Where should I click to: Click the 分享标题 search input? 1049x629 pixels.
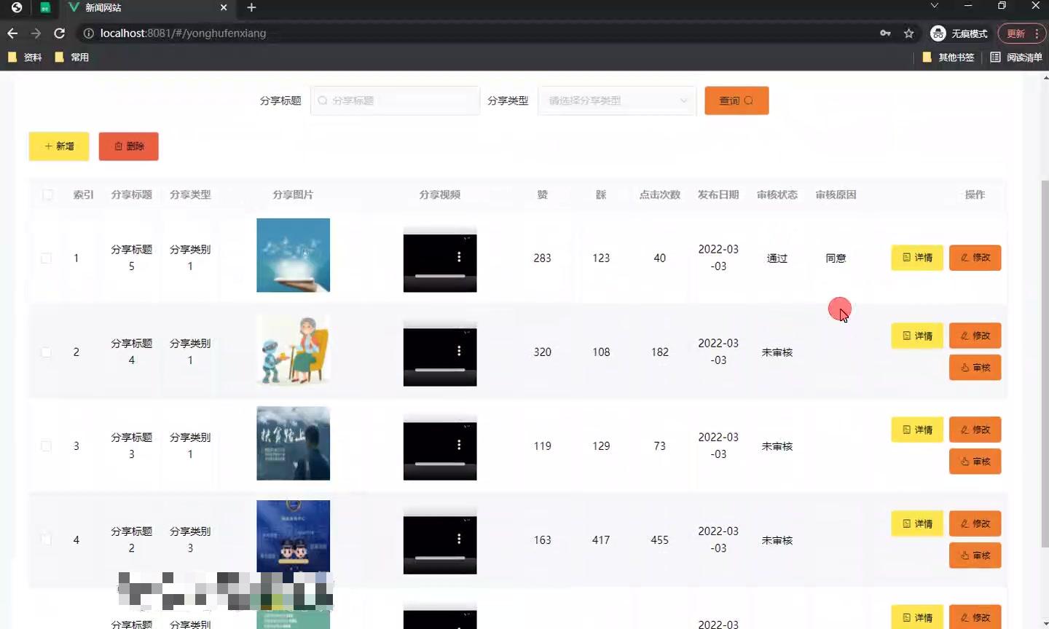pyautogui.click(x=396, y=100)
